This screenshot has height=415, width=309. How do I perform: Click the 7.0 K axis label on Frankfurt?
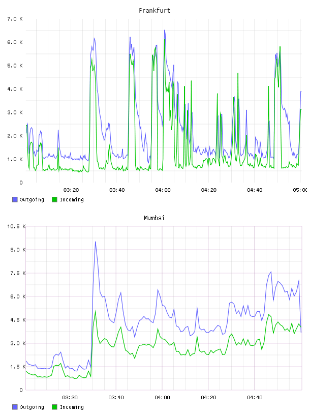[15, 19]
